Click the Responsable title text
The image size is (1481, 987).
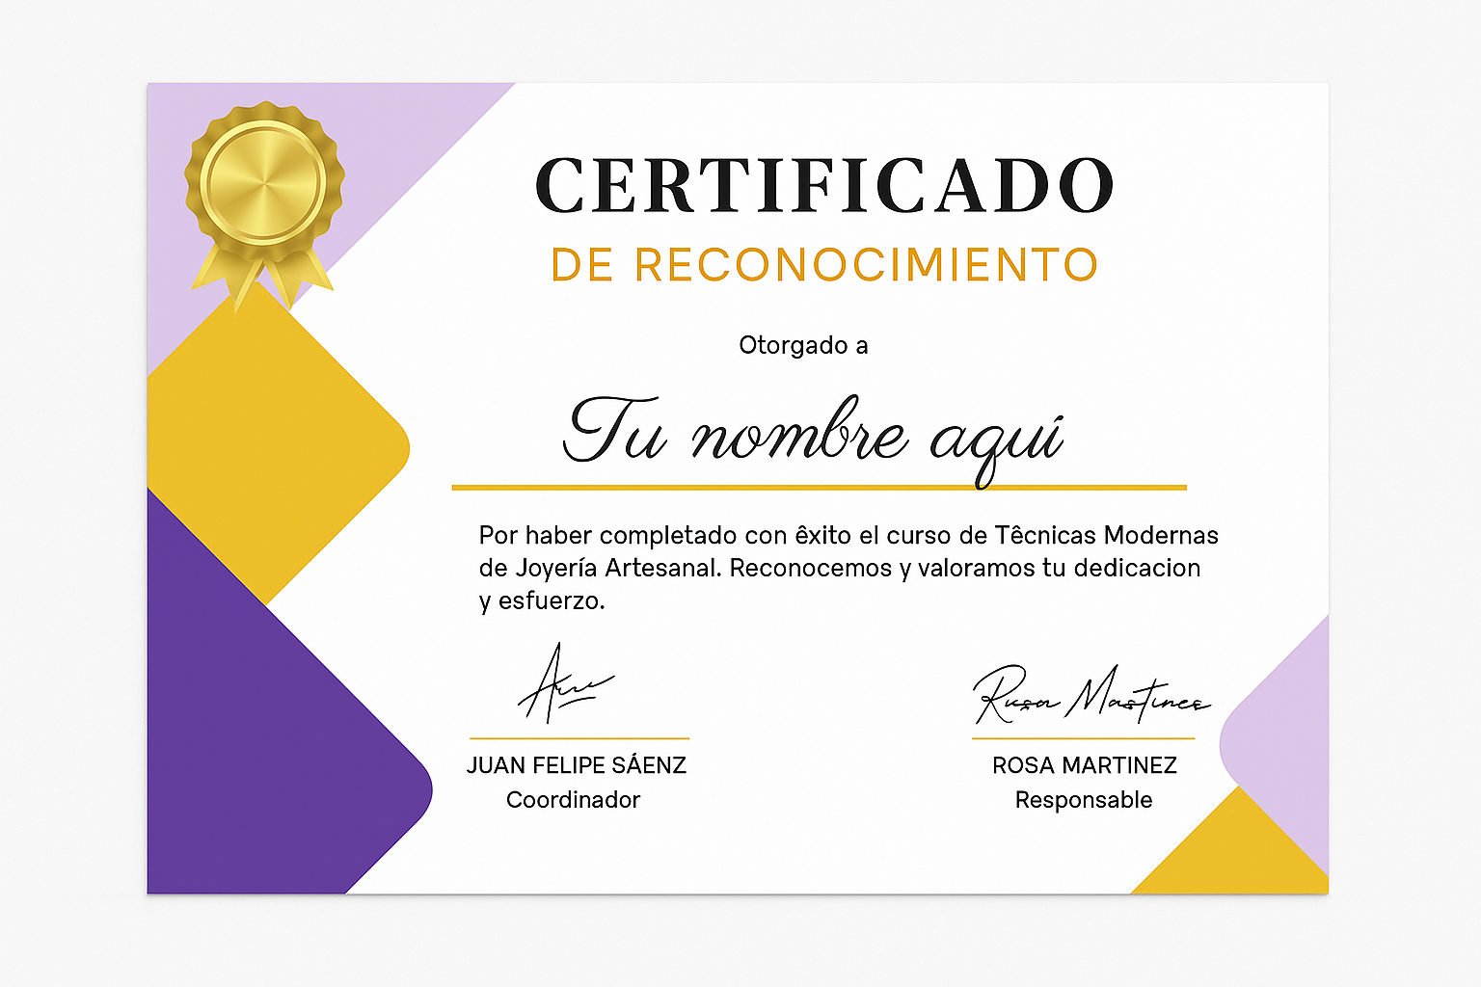1083,799
